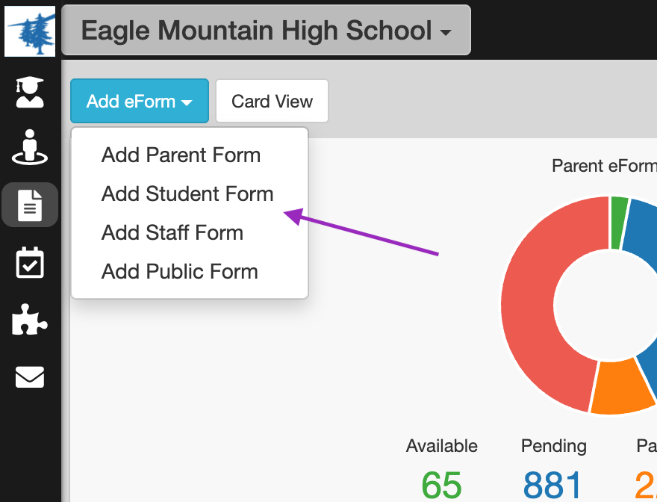Switch to Card View

[272, 102]
